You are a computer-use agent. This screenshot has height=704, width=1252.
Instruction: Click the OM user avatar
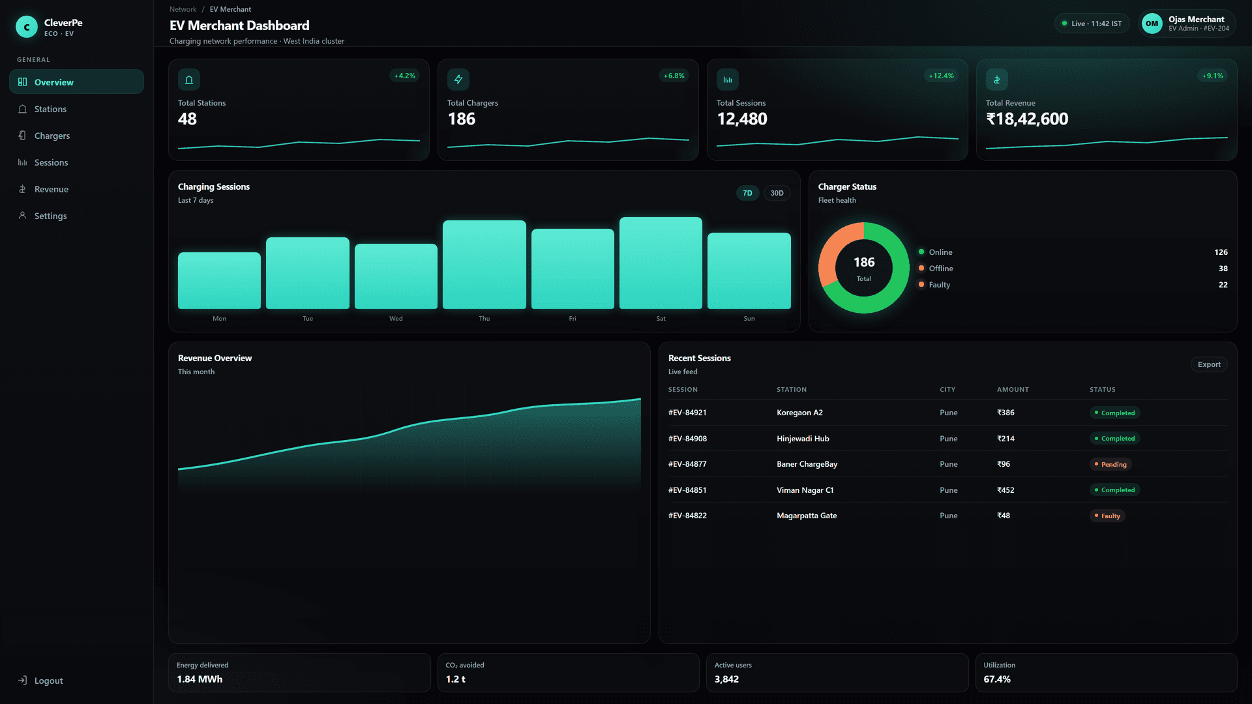point(1152,23)
